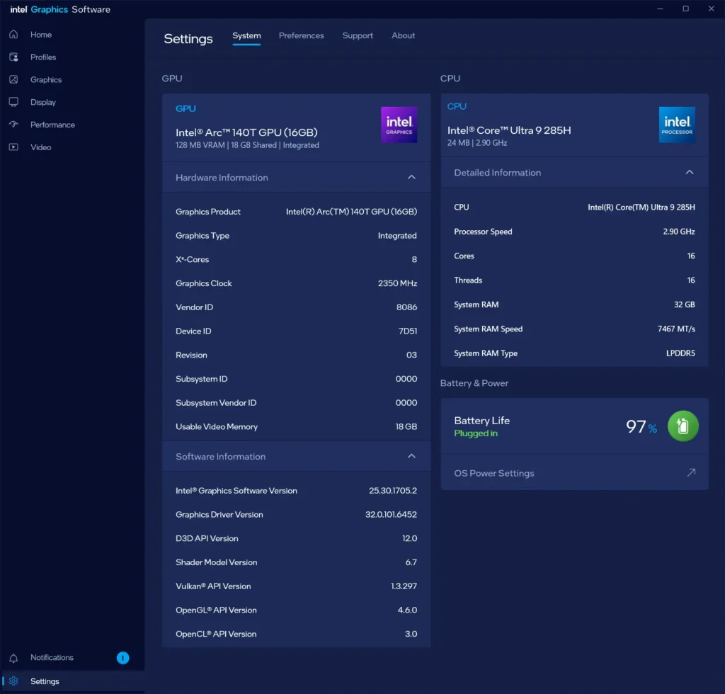Screen dimensions: 725x694
Task: Click Vendor ID value 8086
Action: pos(406,307)
